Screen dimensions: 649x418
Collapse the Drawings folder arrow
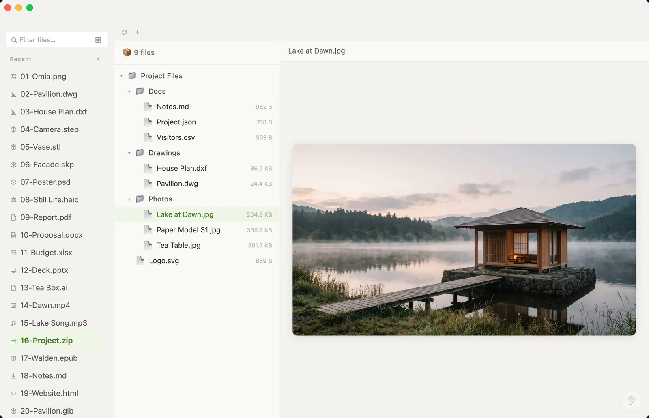pyautogui.click(x=129, y=153)
